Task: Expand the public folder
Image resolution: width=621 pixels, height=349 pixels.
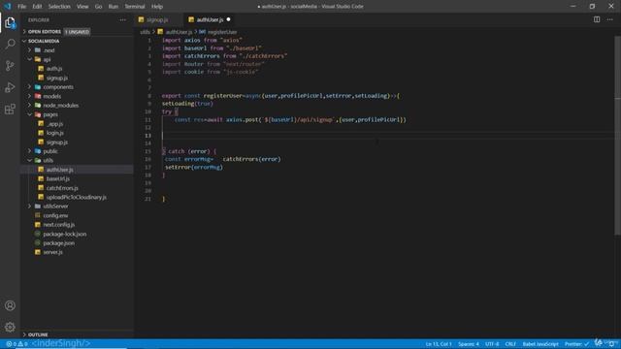Action: (x=50, y=151)
